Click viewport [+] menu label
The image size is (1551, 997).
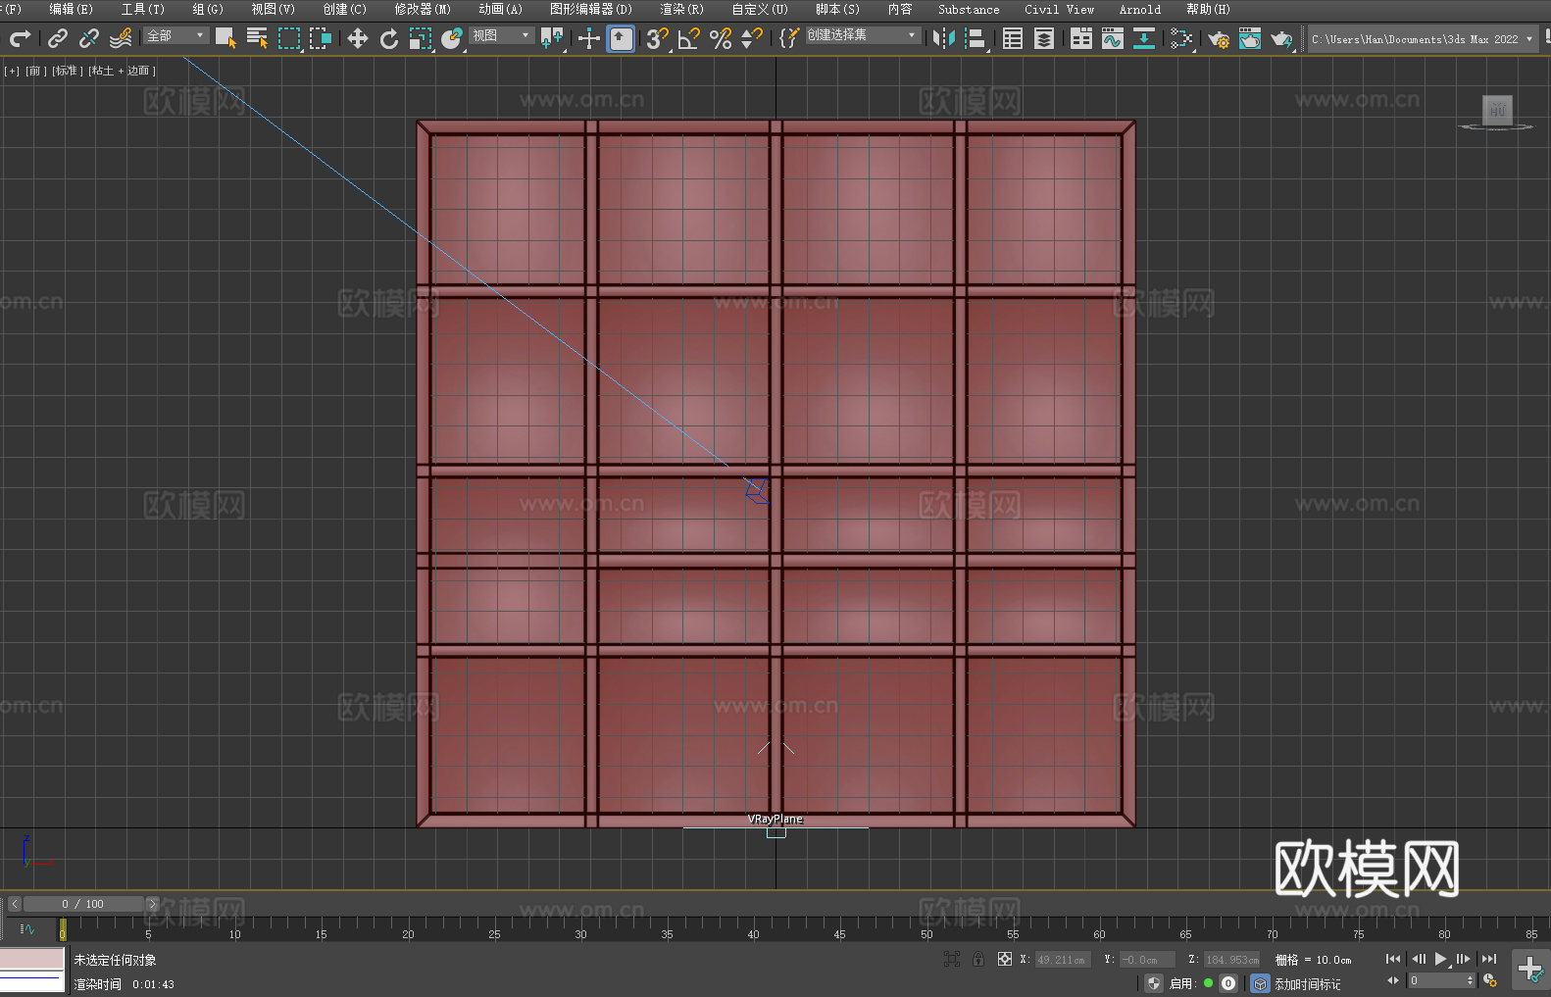[12, 71]
